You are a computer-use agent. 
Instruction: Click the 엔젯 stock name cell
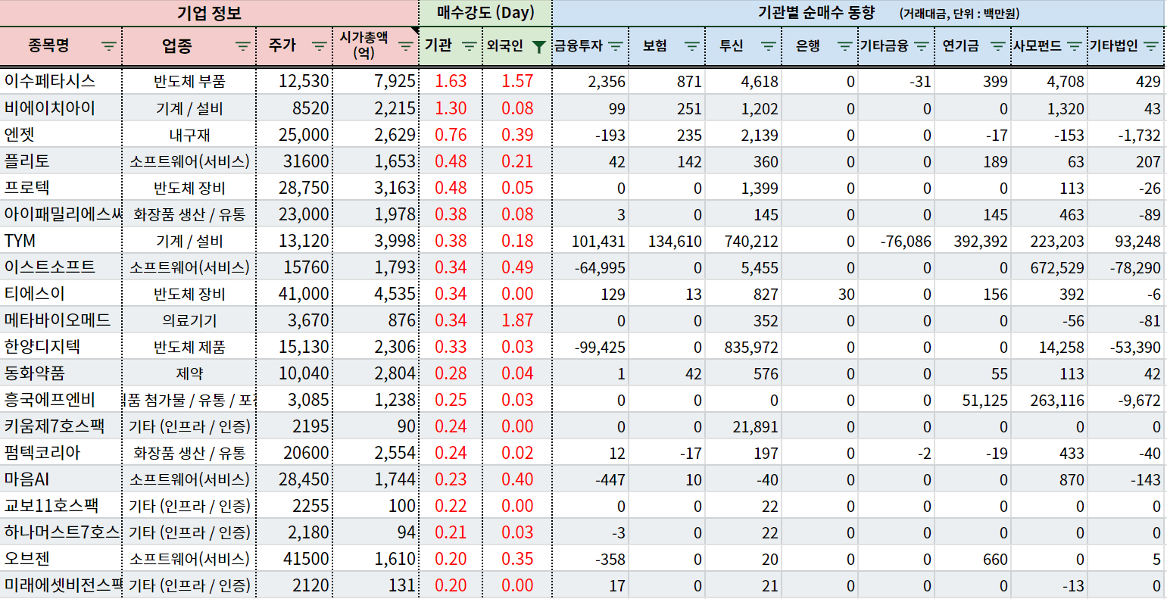[x=61, y=134]
